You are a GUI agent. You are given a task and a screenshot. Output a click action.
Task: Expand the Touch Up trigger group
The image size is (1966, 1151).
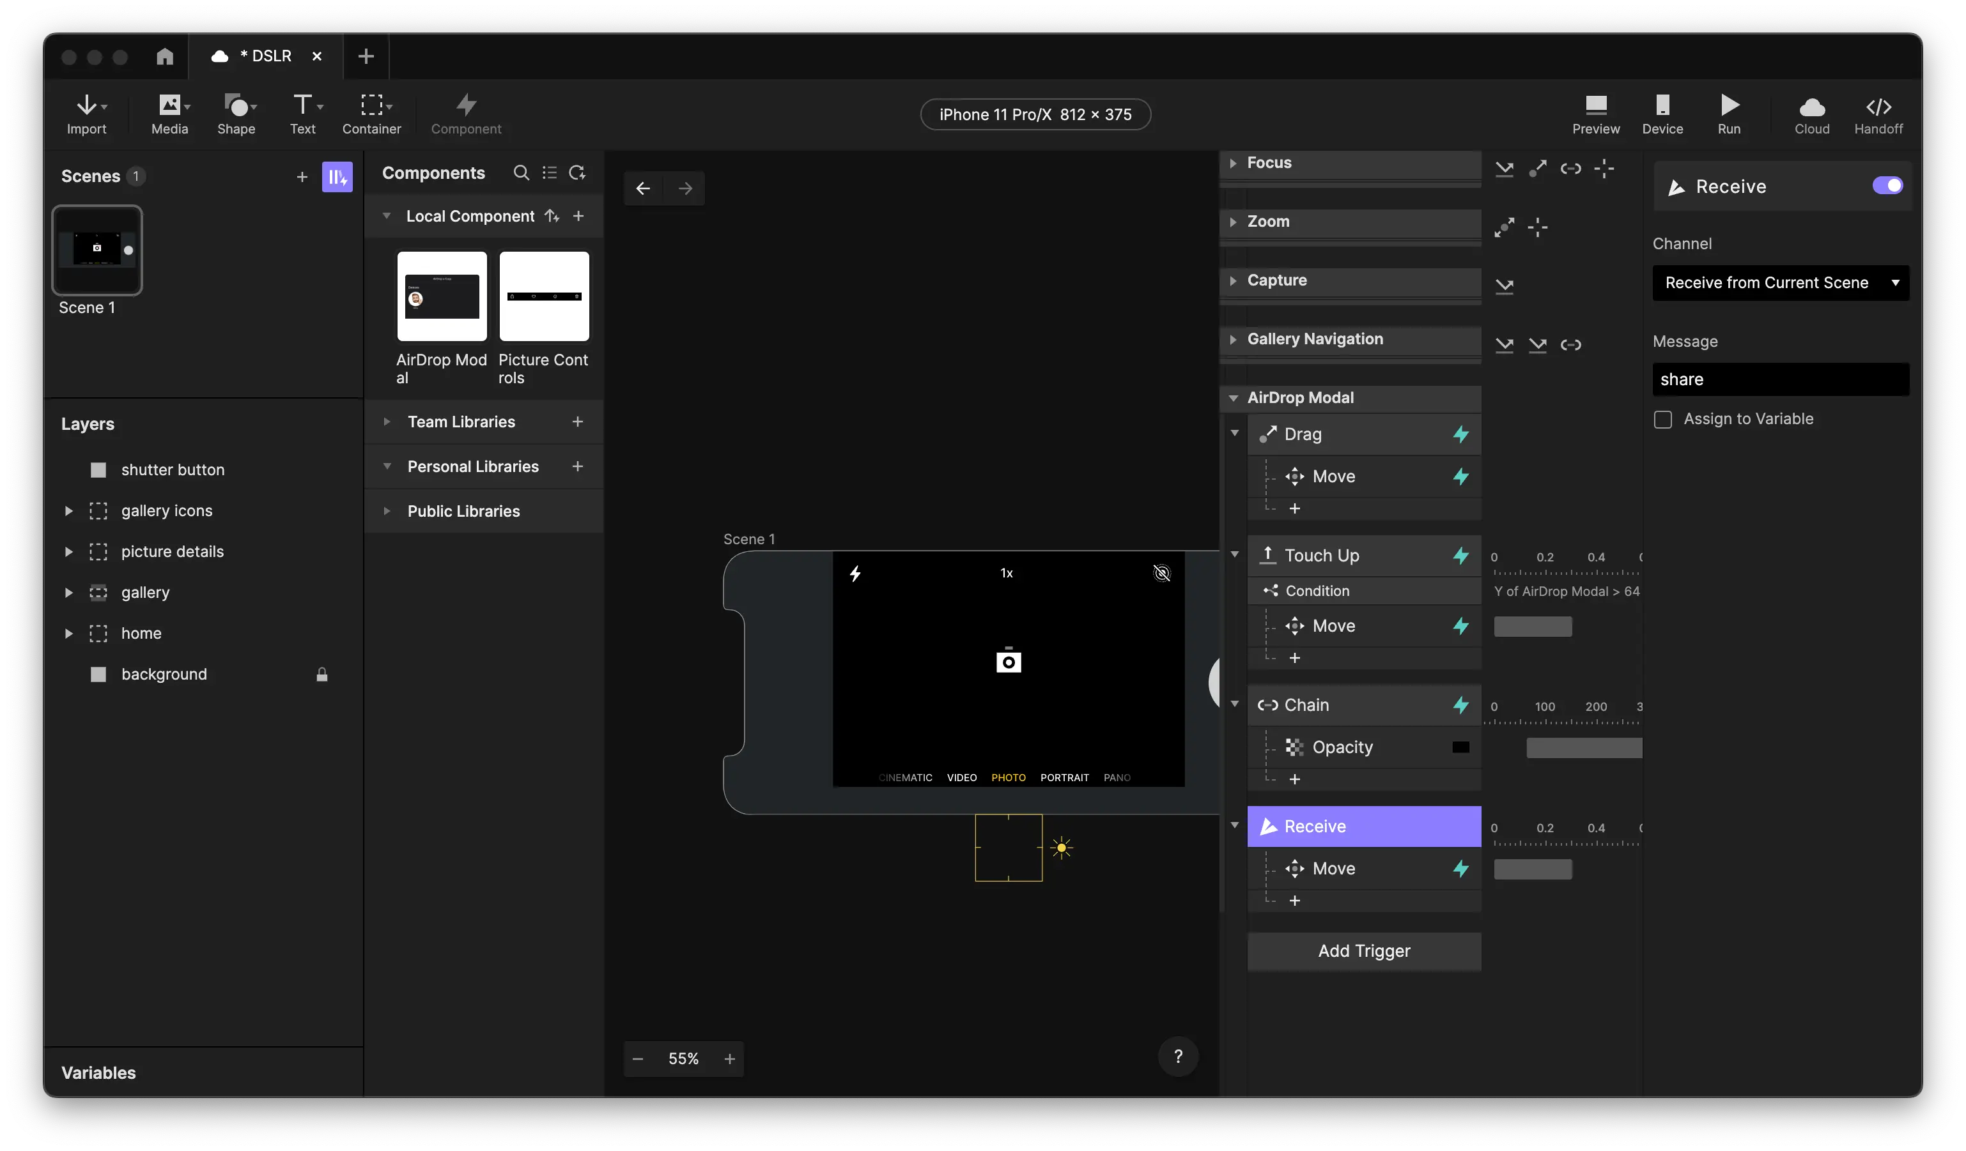1234,555
